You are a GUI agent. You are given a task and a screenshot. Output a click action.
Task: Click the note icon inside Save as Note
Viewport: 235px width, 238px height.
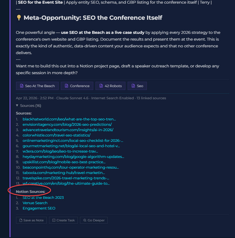(20, 220)
